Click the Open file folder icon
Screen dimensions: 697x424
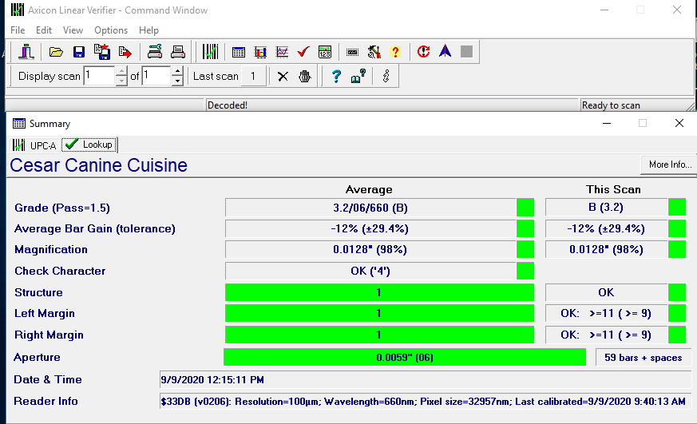[x=56, y=52]
